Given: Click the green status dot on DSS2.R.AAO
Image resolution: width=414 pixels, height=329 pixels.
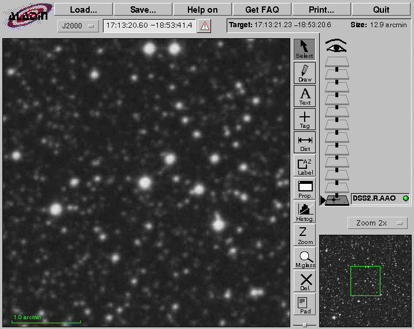Looking at the screenshot, I should coord(406,198).
